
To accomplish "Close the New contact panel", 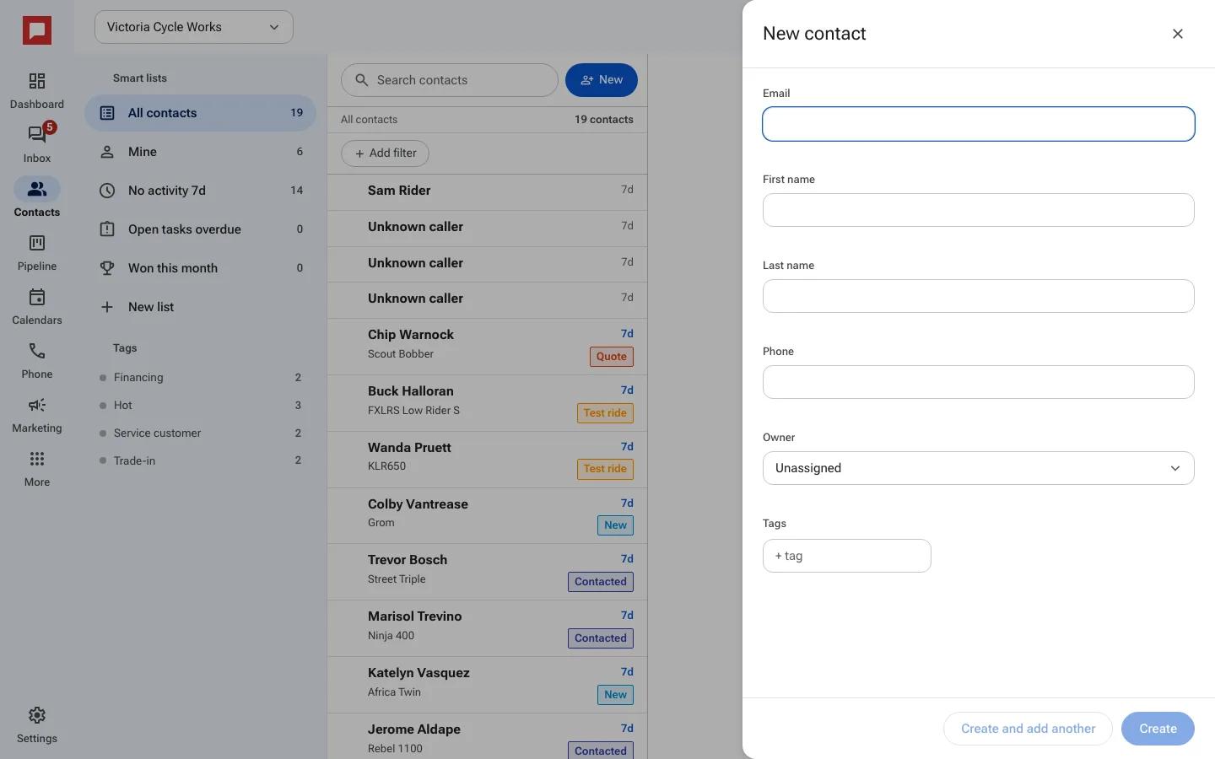I will (x=1178, y=34).
